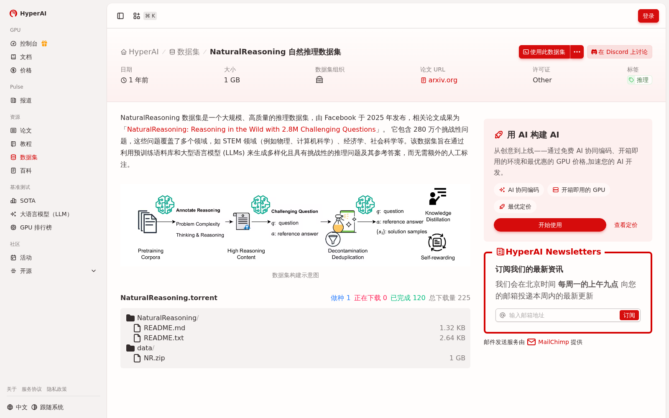Click the 开始使用 button

[550, 225]
